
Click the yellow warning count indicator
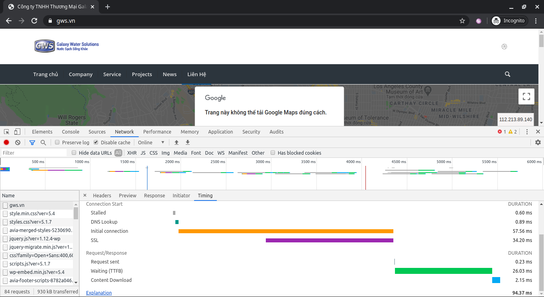coord(513,132)
